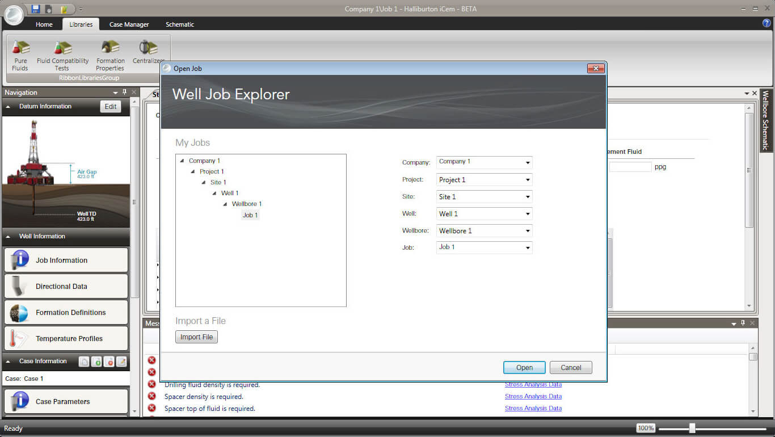Viewport: 775px width, 437px height.
Task: Collapse the Wellbore 1 tree node
Action: point(225,204)
